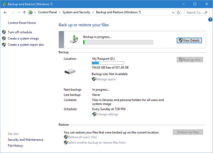Screen dimensions: 213x153
Task: Open System and Security breadcrumb
Action: [x=76, y=12]
